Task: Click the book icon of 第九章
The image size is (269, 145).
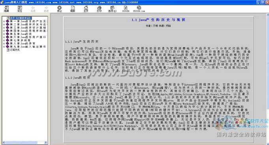Action: 8,47
